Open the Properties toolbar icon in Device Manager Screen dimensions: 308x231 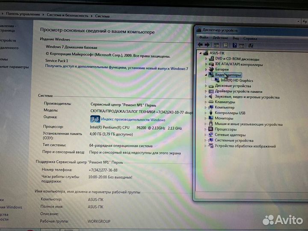pos(225,45)
